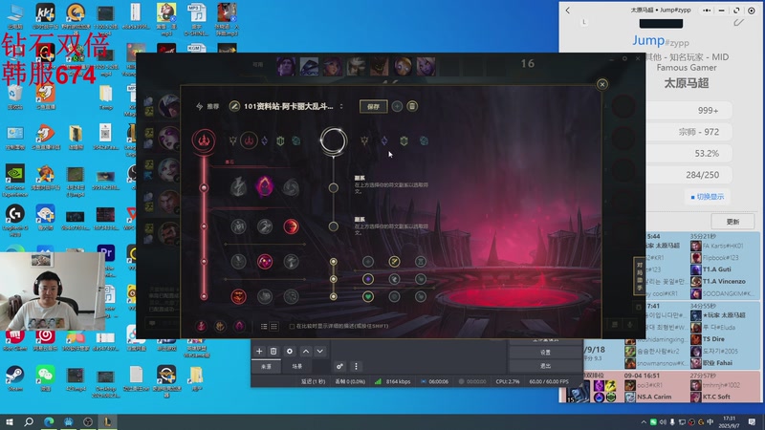Select Domination primary path icon
Screen dimensions: 765x430
click(x=249, y=140)
